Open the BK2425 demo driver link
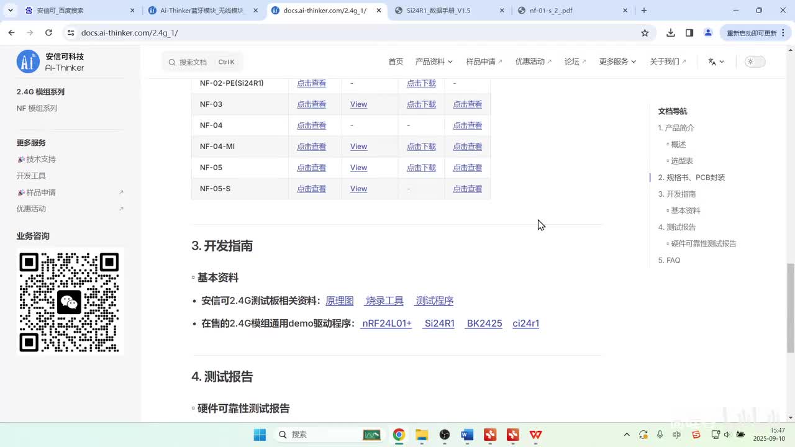795x447 pixels. 484,323
